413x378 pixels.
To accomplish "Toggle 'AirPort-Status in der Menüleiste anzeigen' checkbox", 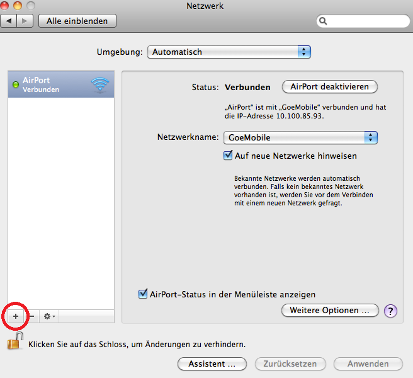I will pos(143,294).
